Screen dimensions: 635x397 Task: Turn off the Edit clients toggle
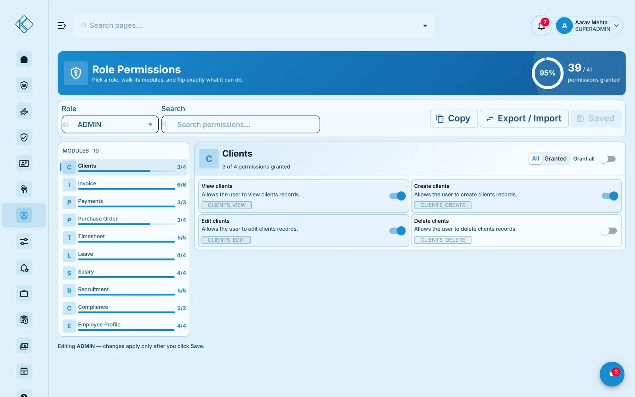(x=397, y=231)
